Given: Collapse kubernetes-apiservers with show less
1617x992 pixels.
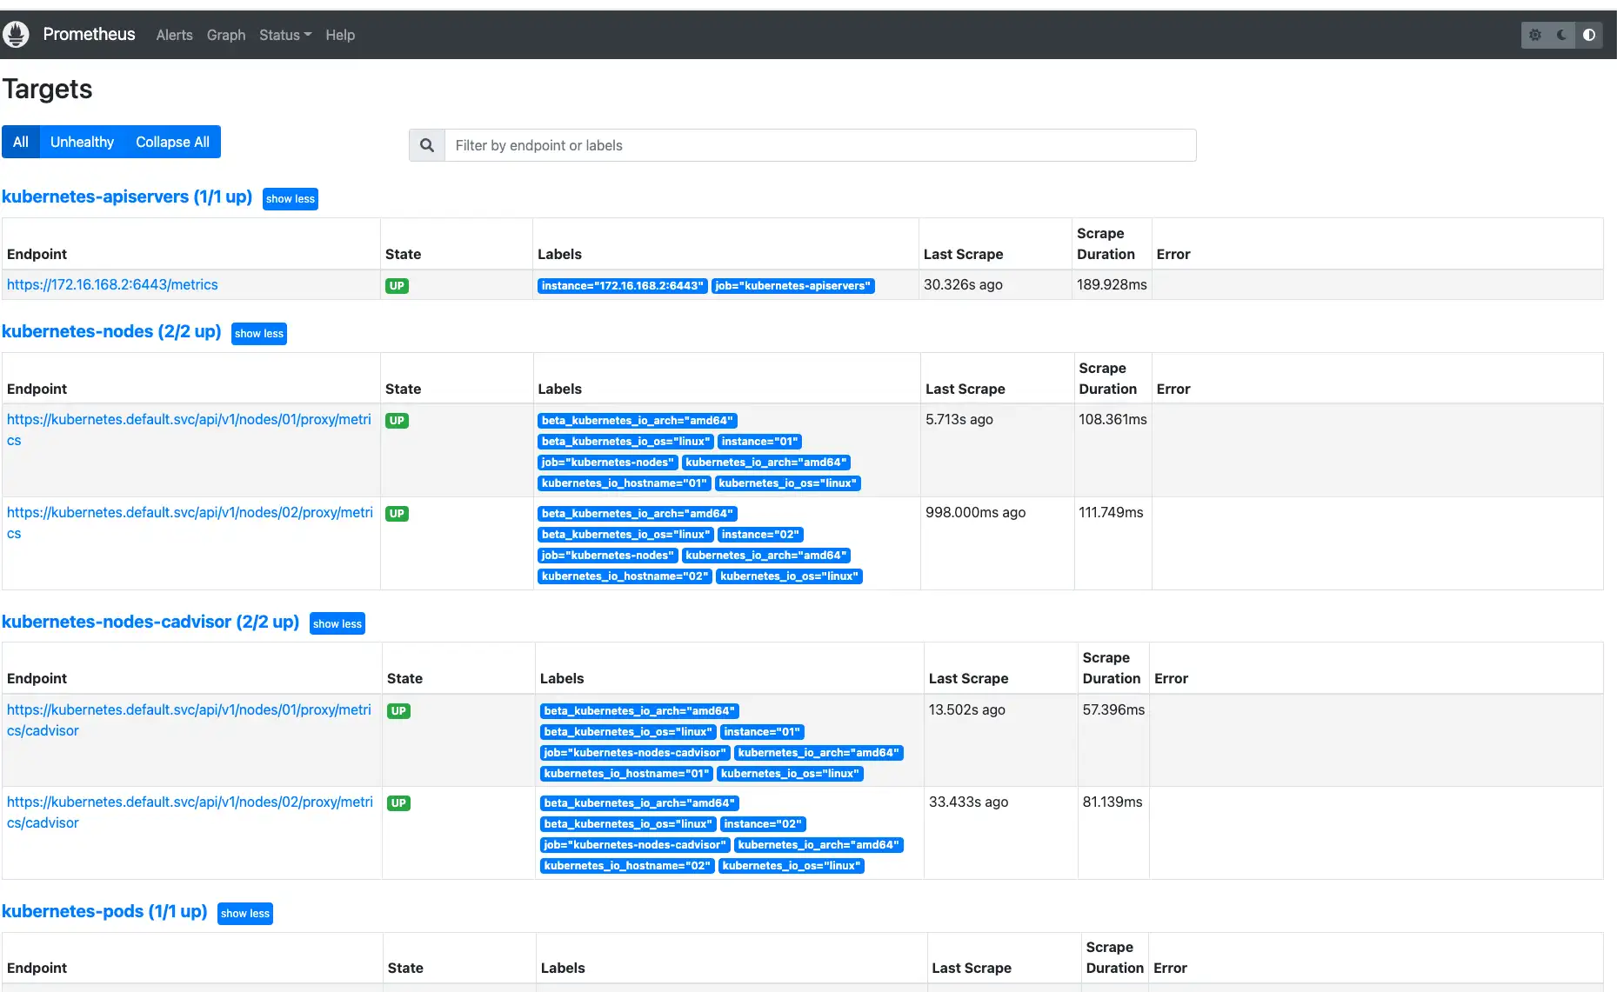Looking at the screenshot, I should (x=291, y=199).
